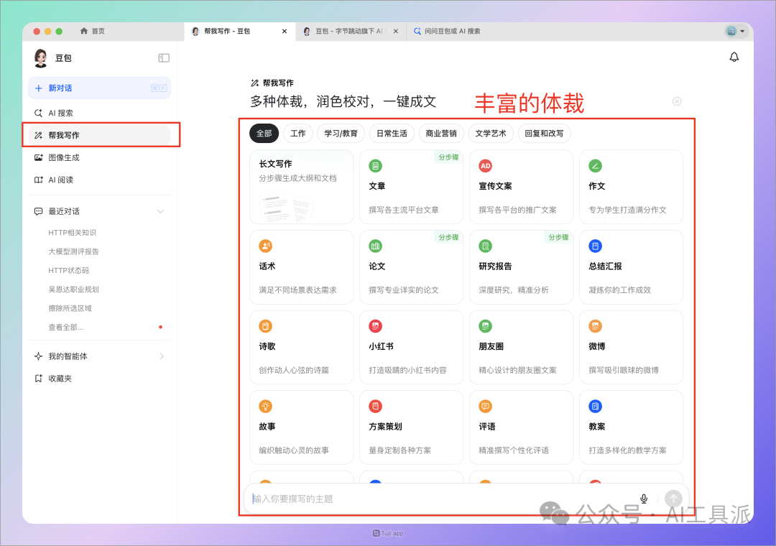Select the 论文 card

[x=411, y=267]
